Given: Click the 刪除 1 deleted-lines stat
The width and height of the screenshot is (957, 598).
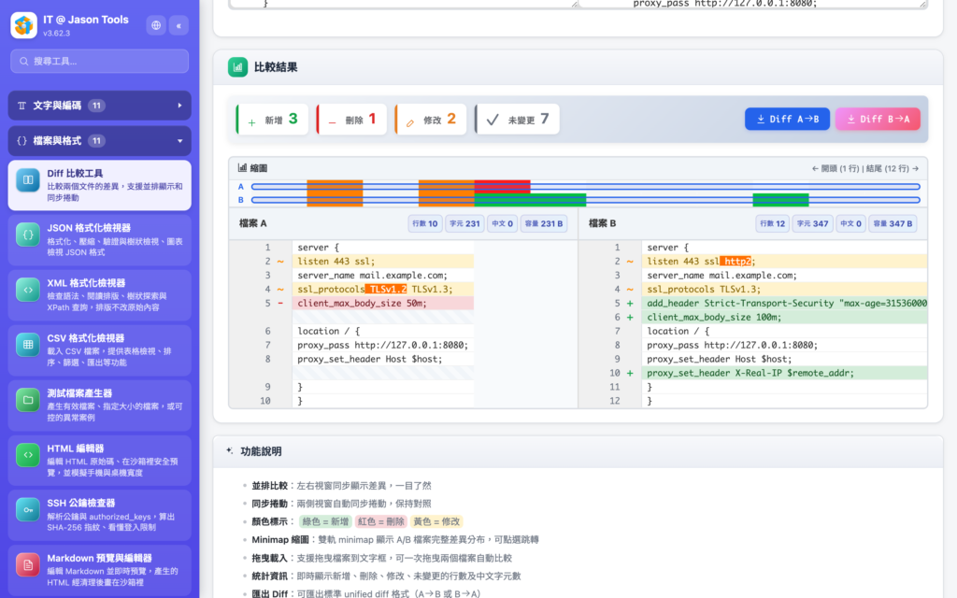Looking at the screenshot, I should point(351,119).
